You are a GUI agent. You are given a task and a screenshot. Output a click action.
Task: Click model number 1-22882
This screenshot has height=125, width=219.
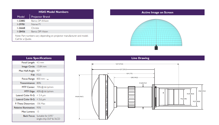(21, 21)
